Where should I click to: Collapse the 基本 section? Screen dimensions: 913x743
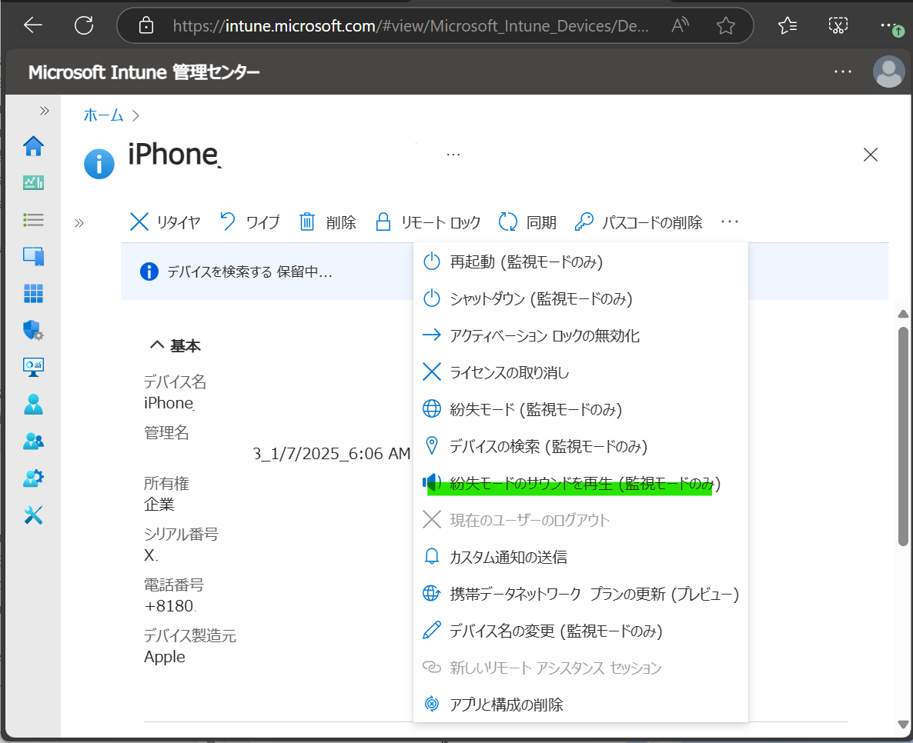pos(175,345)
